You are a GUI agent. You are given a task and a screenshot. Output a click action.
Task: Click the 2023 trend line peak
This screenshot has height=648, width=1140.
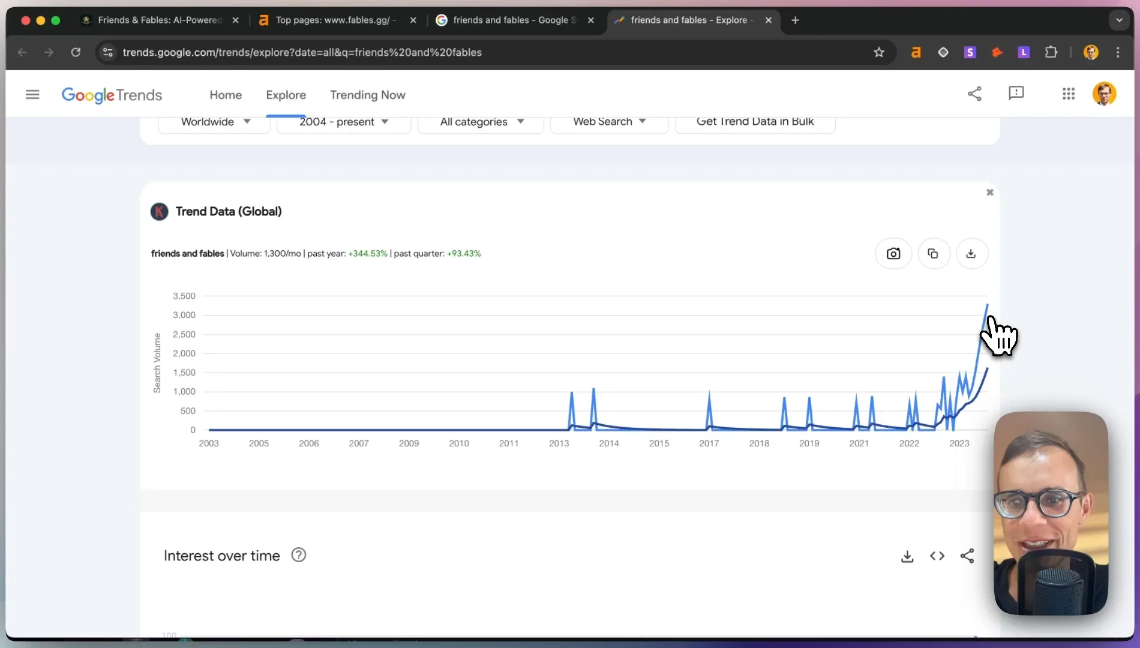986,306
